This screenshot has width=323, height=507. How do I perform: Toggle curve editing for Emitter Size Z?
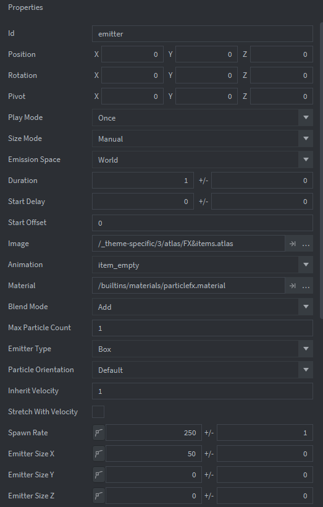(99, 496)
